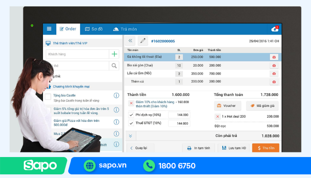Delete Lẩu cá tầm item
Screen dimensions: 311x178
click(274, 73)
